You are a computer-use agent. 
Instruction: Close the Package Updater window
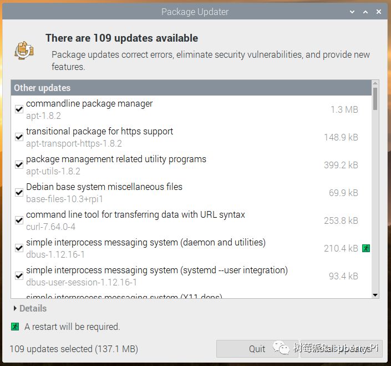378,12
